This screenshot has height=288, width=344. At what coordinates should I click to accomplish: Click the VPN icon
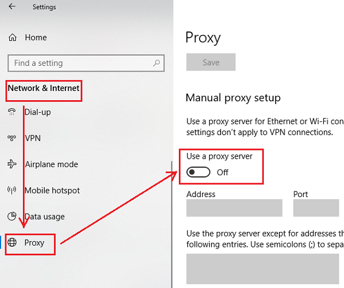[x=11, y=139]
